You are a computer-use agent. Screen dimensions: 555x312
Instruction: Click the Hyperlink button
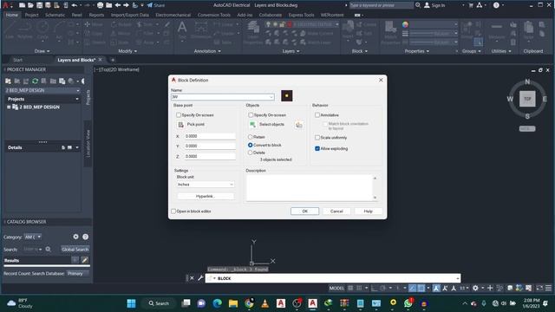[x=206, y=197]
